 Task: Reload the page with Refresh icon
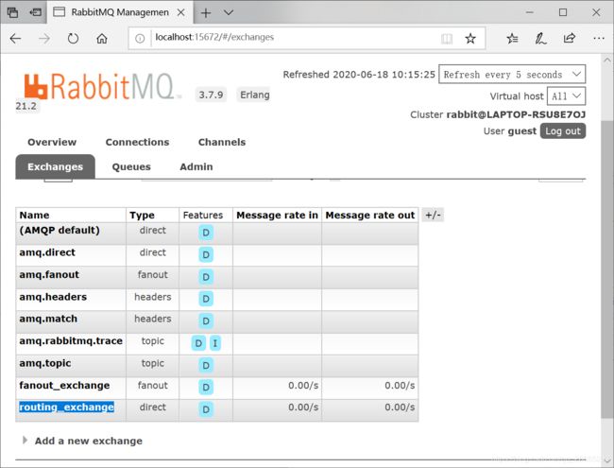point(74,39)
